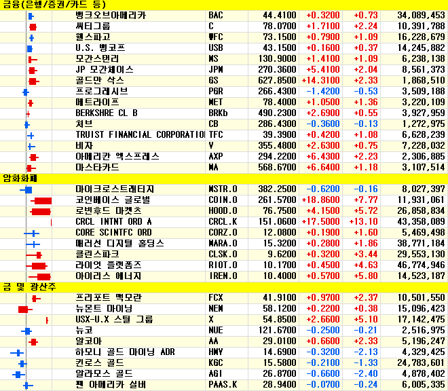
Task: Click MARA.O volume 38,771,184
Action: 421,243
